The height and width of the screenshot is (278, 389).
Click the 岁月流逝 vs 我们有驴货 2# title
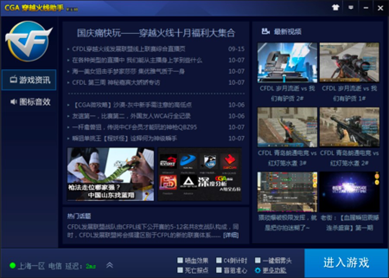tap(287, 94)
